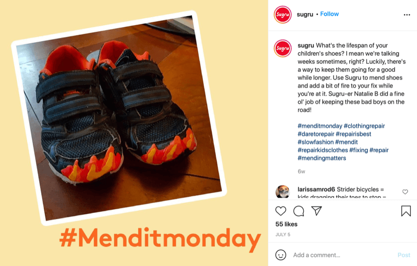Open the #mendingmatters hashtag

click(x=322, y=158)
